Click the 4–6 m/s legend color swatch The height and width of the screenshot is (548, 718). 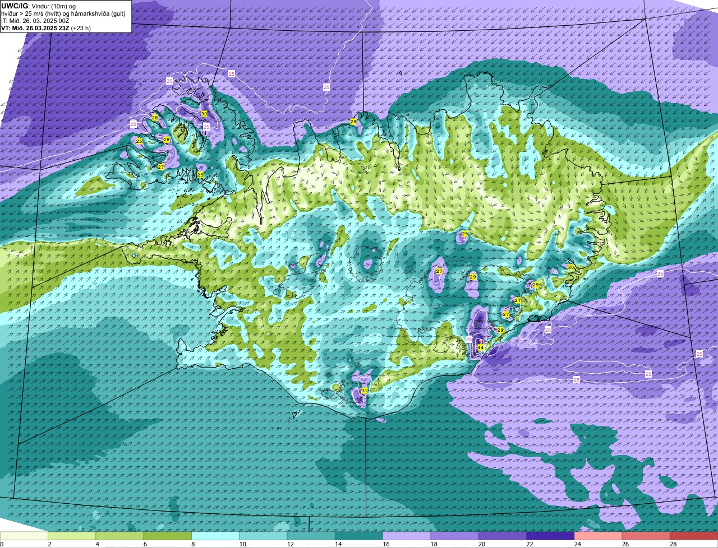119,536
